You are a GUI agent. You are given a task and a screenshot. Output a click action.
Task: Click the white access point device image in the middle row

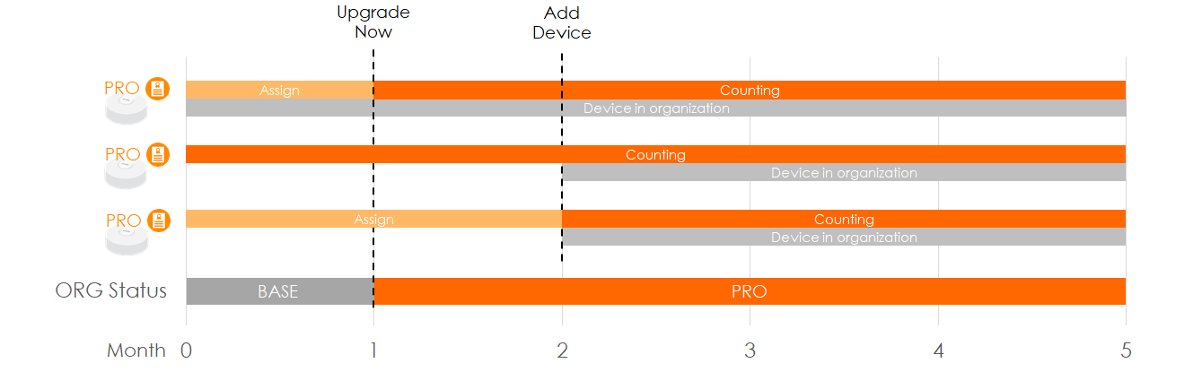126,176
